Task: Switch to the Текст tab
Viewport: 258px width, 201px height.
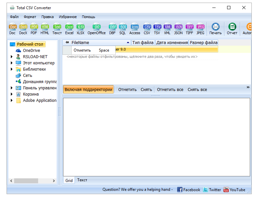Action: click(x=82, y=180)
